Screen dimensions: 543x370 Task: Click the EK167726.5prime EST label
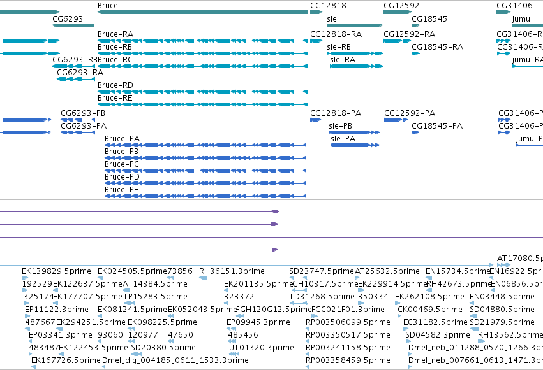66,360
